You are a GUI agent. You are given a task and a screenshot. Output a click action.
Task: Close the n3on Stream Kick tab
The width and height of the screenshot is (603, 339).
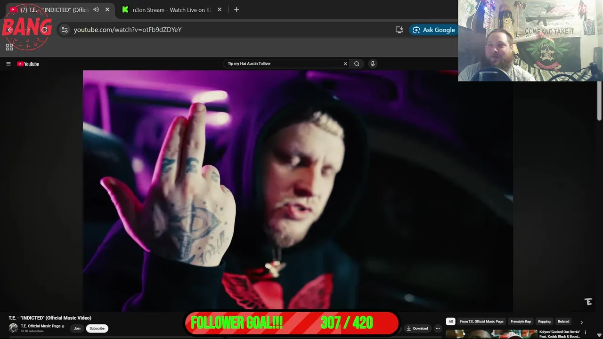click(x=220, y=9)
